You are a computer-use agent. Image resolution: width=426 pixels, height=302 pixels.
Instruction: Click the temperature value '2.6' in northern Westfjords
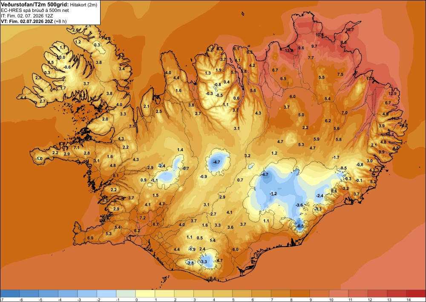tap(75, 30)
